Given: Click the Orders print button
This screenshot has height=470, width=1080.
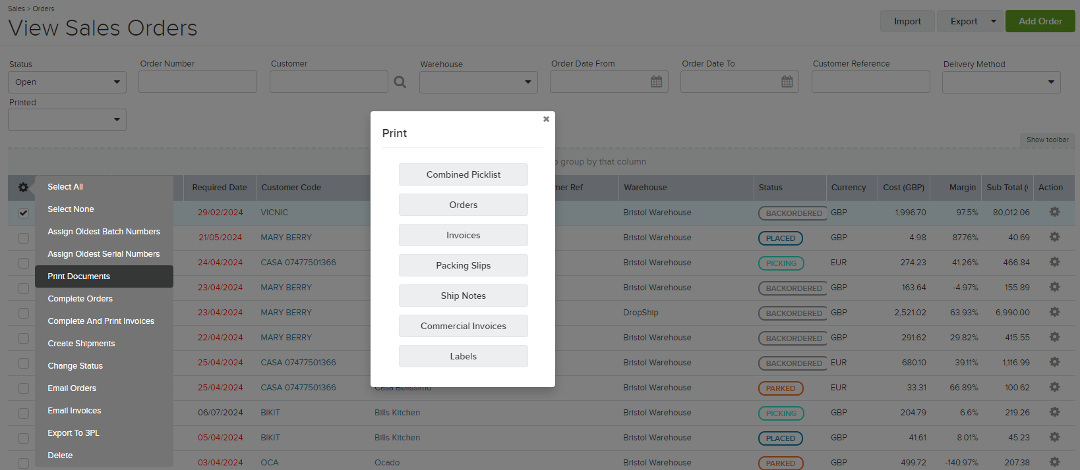Looking at the screenshot, I should coord(464,205).
